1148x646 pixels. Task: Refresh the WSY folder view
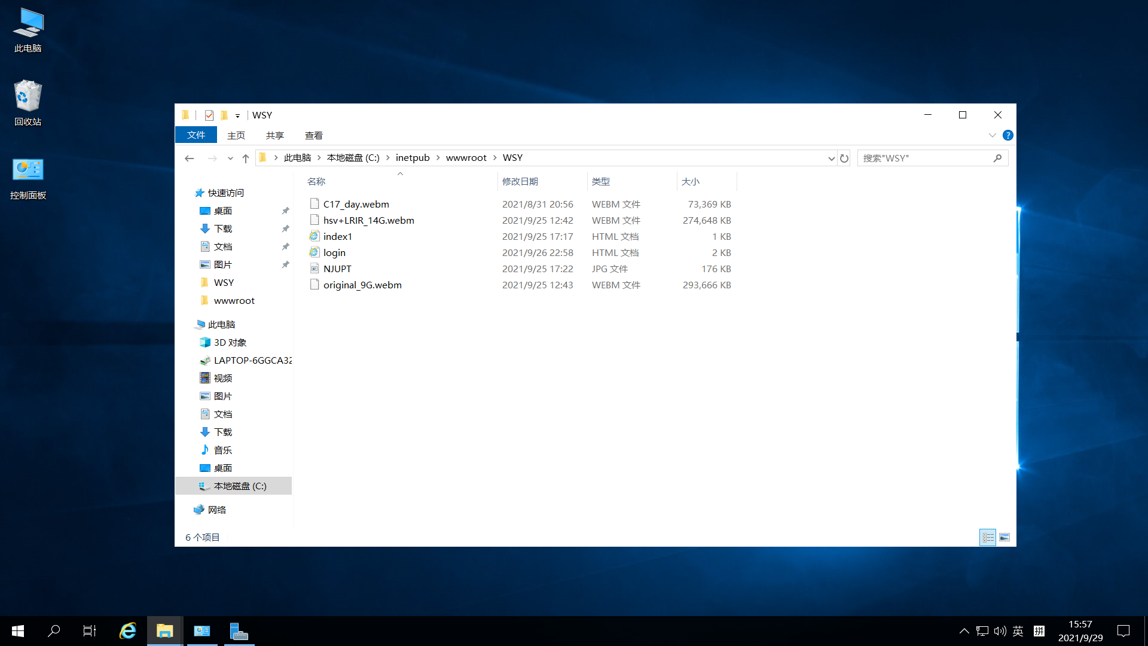pos(844,159)
